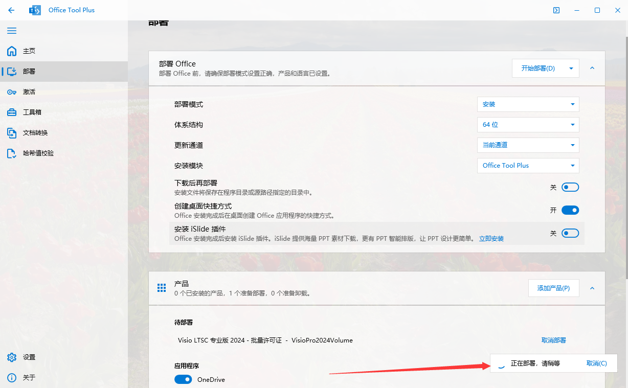This screenshot has width=628, height=388.
Task: Click the key icon beside 激活
Action: pyautogui.click(x=12, y=92)
